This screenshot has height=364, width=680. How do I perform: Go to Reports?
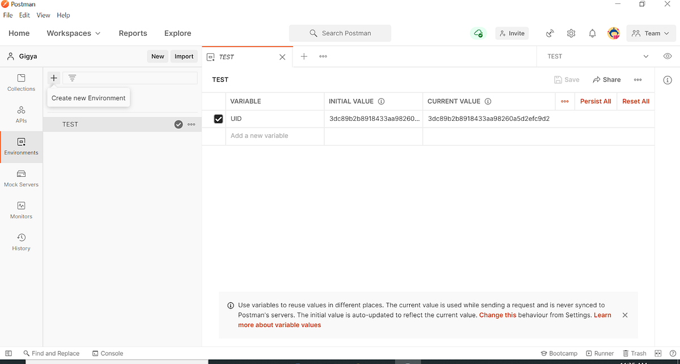[x=133, y=33]
